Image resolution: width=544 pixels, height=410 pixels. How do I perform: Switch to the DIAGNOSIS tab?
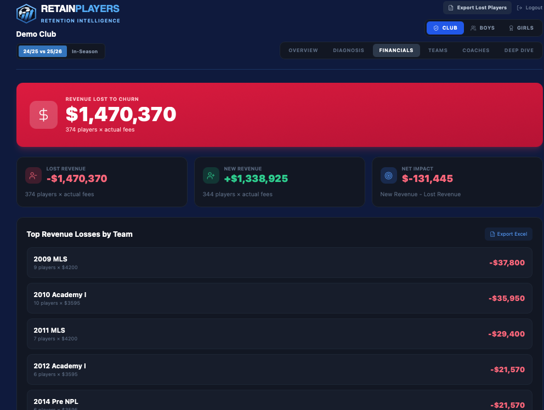pyautogui.click(x=348, y=50)
